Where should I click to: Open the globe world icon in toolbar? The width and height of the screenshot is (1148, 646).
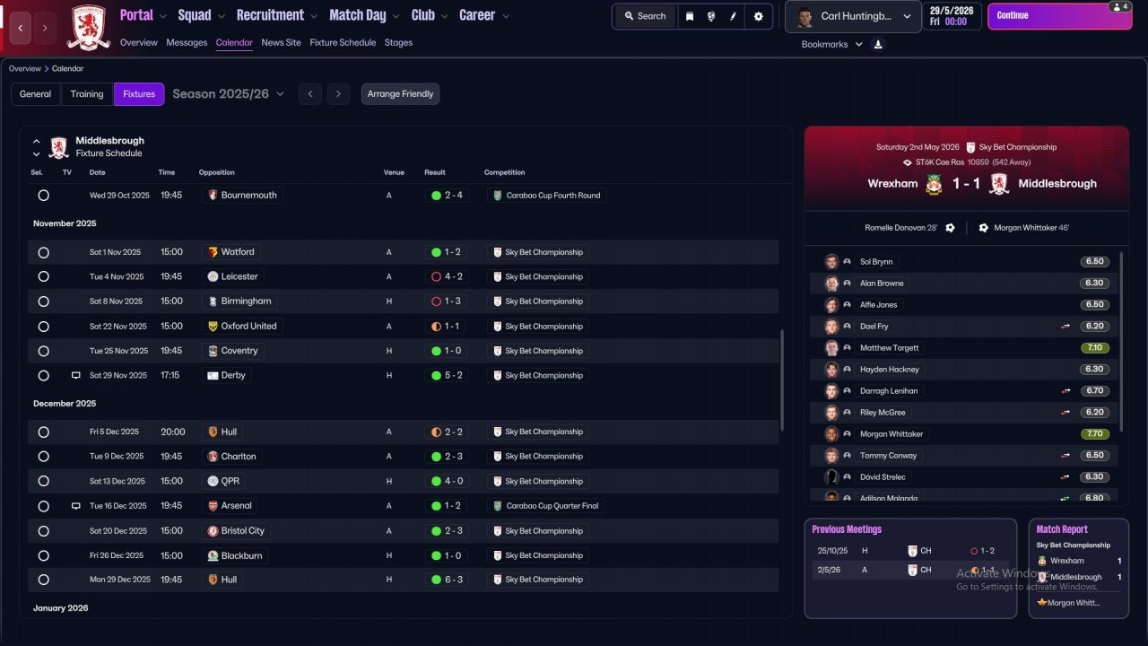711,16
